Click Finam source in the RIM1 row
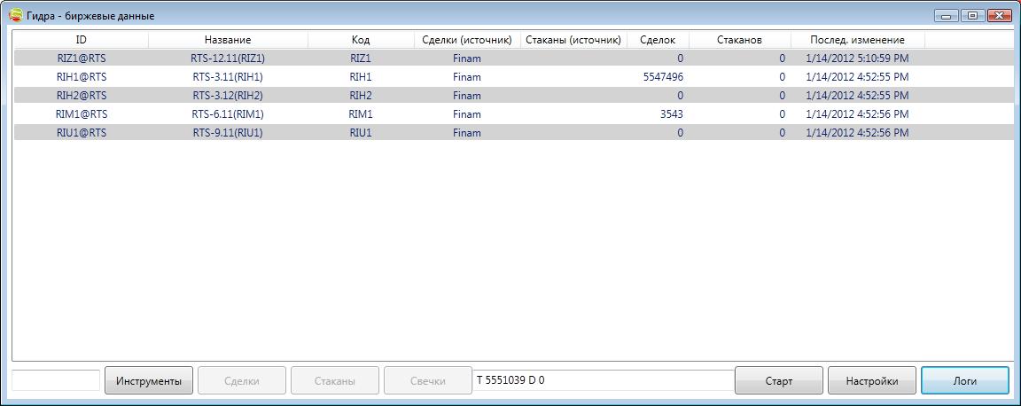Viewport: 1021px width, 406px height. pyautogui.click(x=467, y=114)
